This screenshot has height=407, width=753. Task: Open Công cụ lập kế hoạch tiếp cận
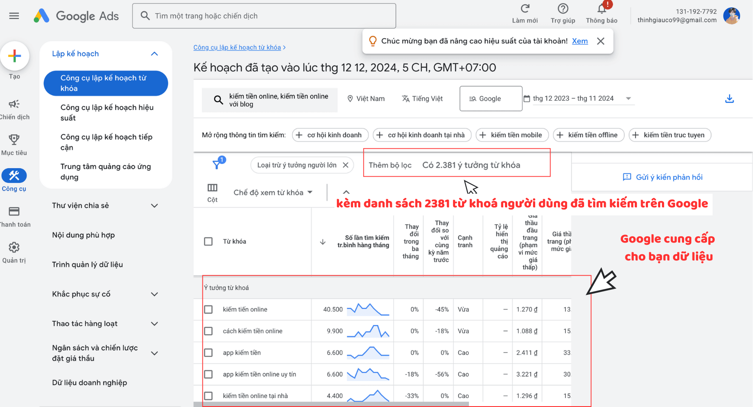(x=106, y=142)
